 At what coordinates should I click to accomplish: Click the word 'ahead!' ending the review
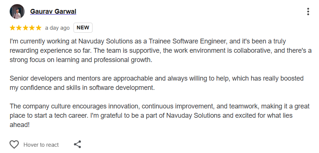19,125
